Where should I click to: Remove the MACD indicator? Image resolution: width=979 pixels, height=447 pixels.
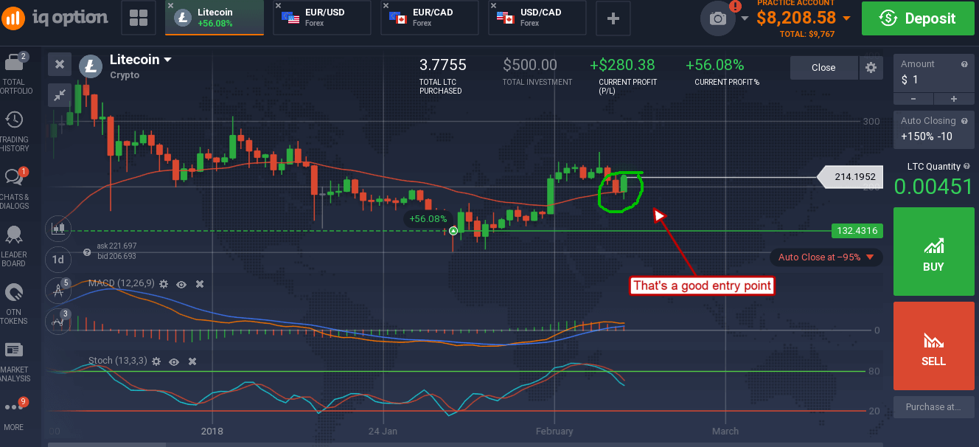[199, 283]
